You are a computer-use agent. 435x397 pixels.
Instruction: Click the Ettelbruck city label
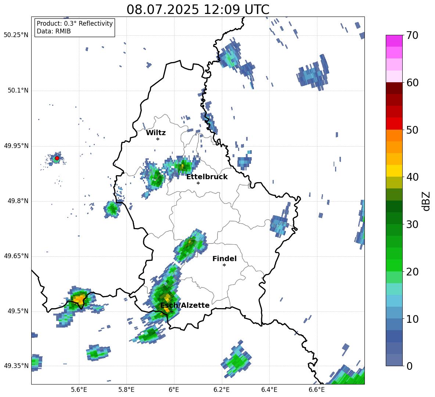pyautogui.click(x=207, y=177)
